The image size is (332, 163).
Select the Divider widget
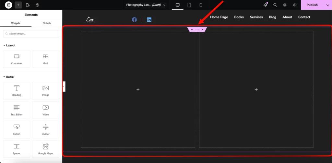tap(45, 129)
